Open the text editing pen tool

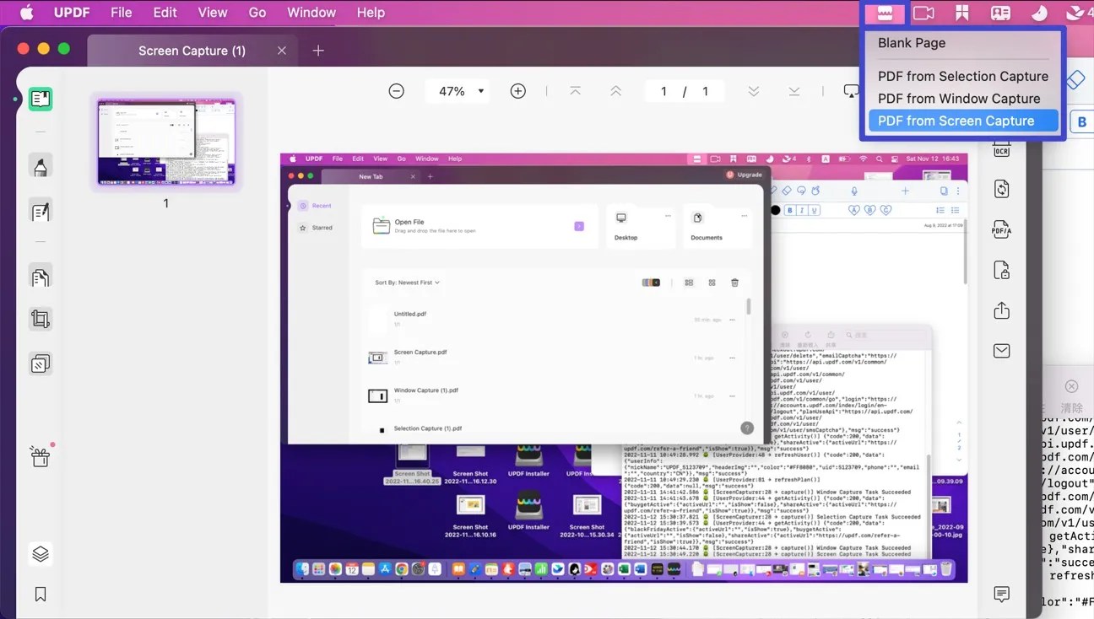(41, 208)
